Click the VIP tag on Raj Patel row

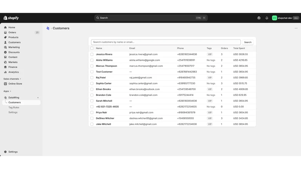point(210,78)
